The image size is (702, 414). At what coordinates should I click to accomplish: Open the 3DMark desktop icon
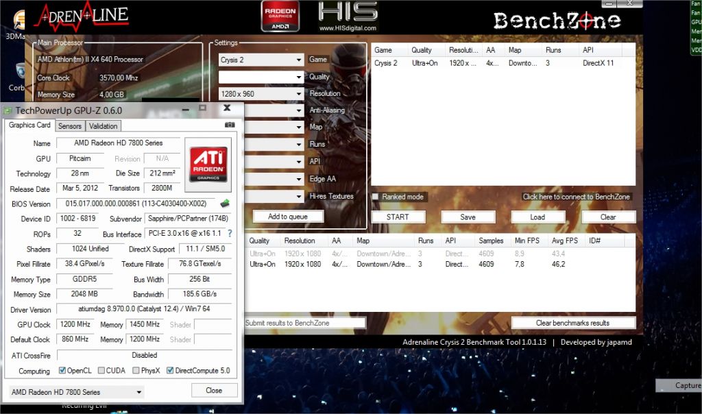[x=16, y=26]
